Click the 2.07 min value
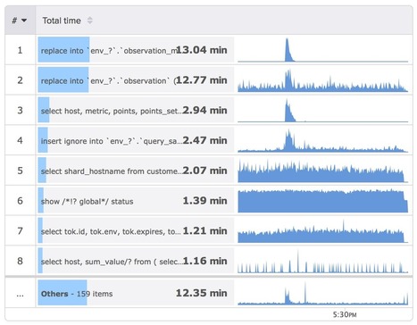Screen dimensions: 417x325 pos(204,171)
